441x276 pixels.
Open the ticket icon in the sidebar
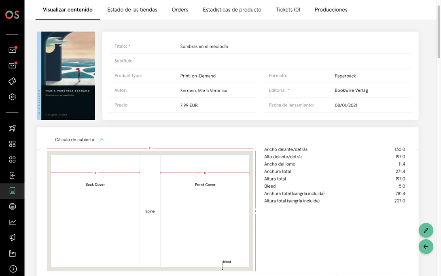[x=12, y=81]
